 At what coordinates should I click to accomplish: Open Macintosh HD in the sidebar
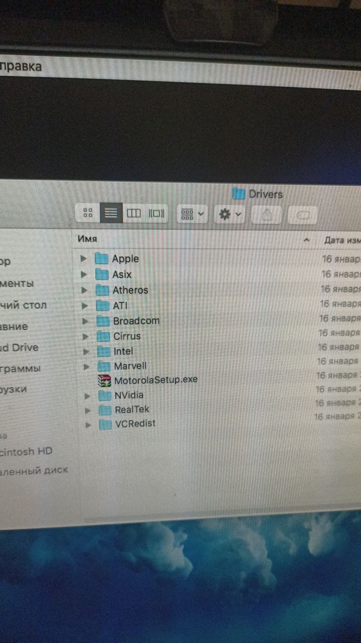[25, 451]
